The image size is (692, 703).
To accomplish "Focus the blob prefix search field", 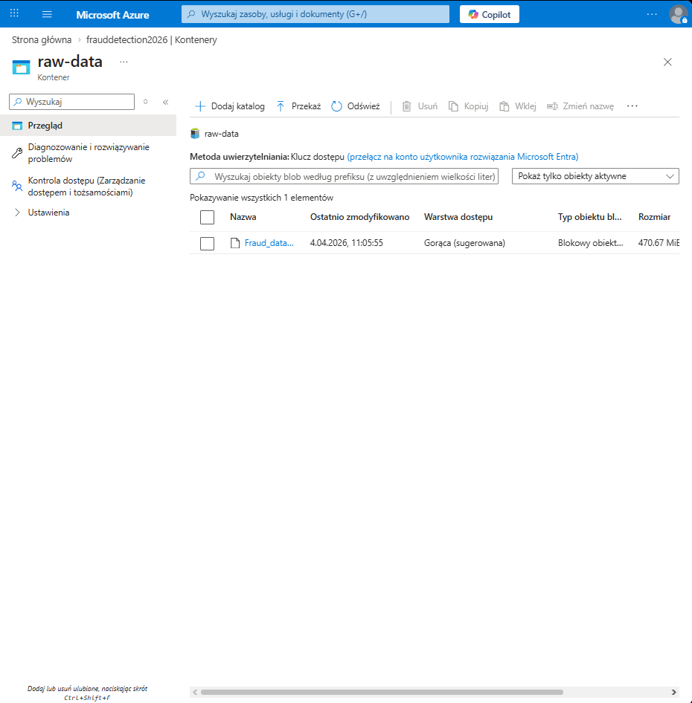I will 344,176.
